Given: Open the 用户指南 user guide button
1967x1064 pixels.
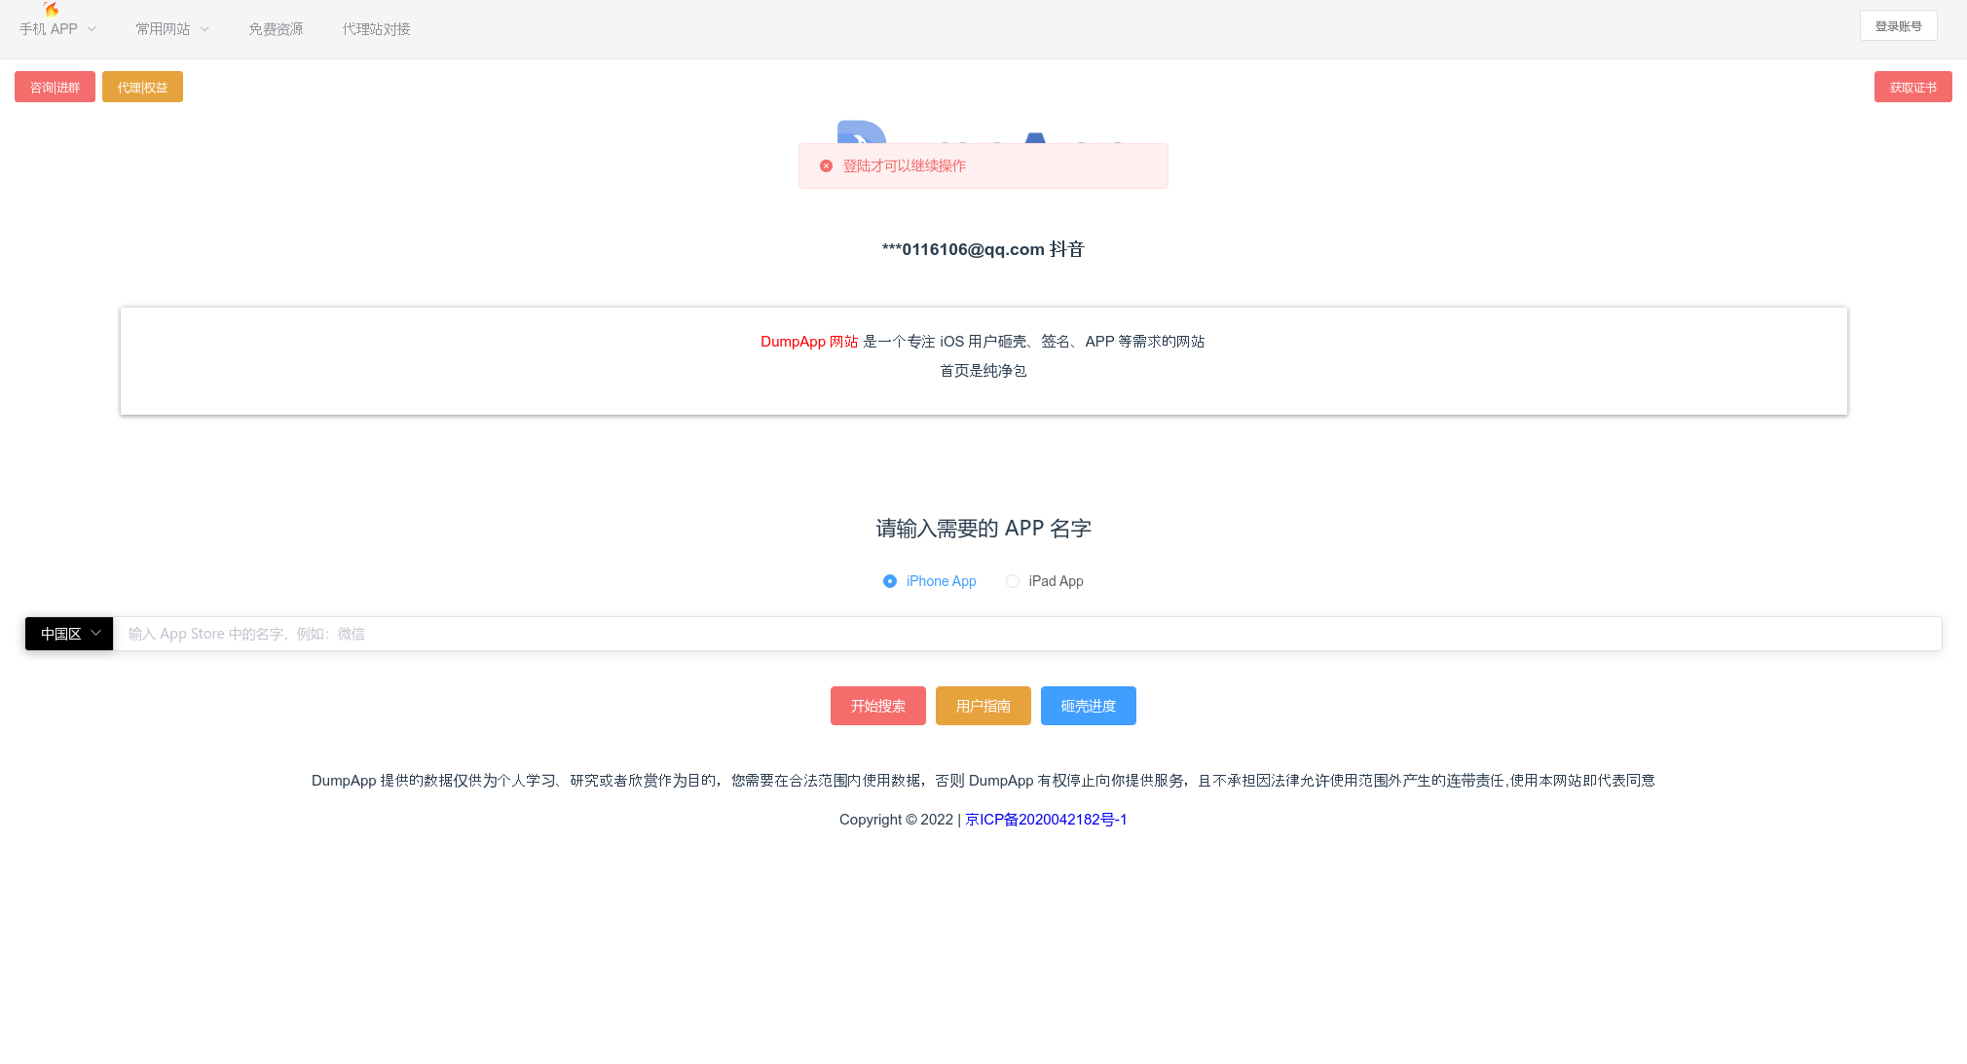Looking at the screenshot, I should tap(983, 706).
